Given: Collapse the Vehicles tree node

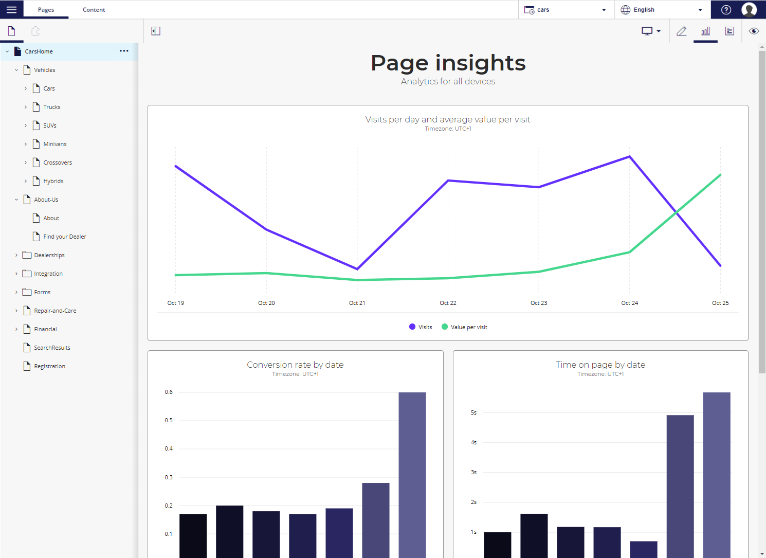Looking at the screenshot, I should 16,70.
